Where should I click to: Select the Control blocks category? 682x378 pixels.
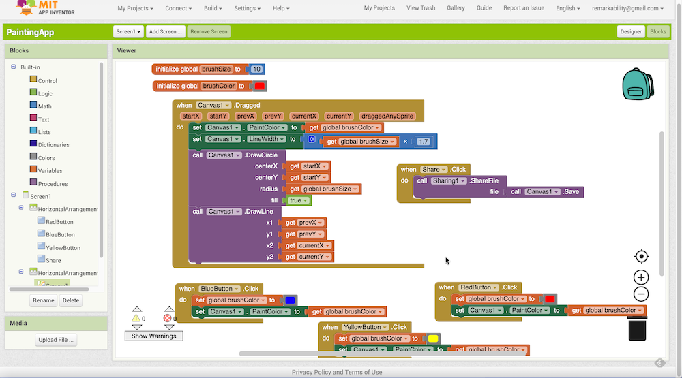(48, 80)
